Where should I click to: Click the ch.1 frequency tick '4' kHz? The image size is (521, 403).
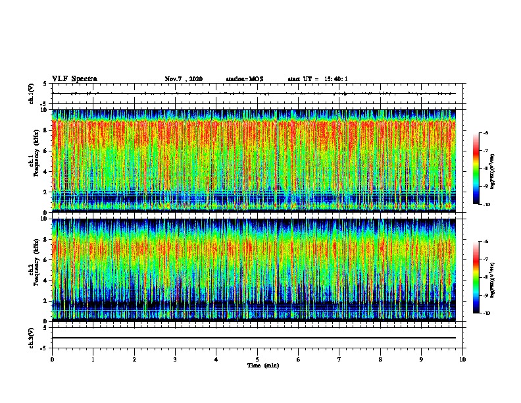pyautogui.click(x=45, y=172)
